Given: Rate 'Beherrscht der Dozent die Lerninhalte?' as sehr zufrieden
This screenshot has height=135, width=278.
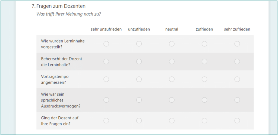Looking at the screenshot, I should [237, 62].
